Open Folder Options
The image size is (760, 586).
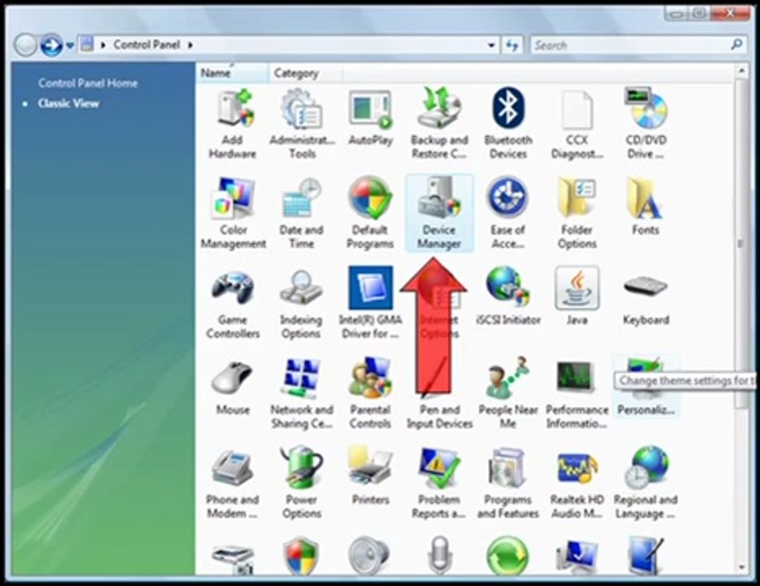(x=577, y=214)
